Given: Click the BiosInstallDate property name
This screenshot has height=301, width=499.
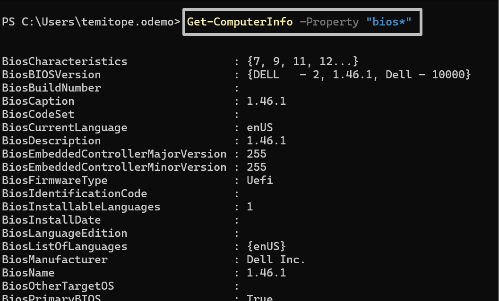Looking at the screenshot, I should coord(52,220).
